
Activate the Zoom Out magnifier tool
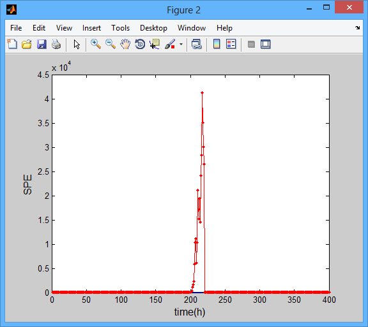tap(111, 44)
